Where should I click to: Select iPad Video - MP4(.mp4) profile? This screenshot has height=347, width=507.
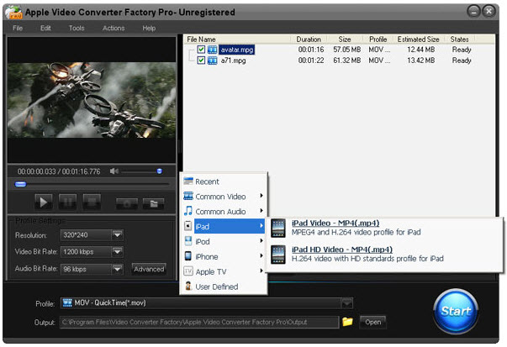tap(335, 223)
